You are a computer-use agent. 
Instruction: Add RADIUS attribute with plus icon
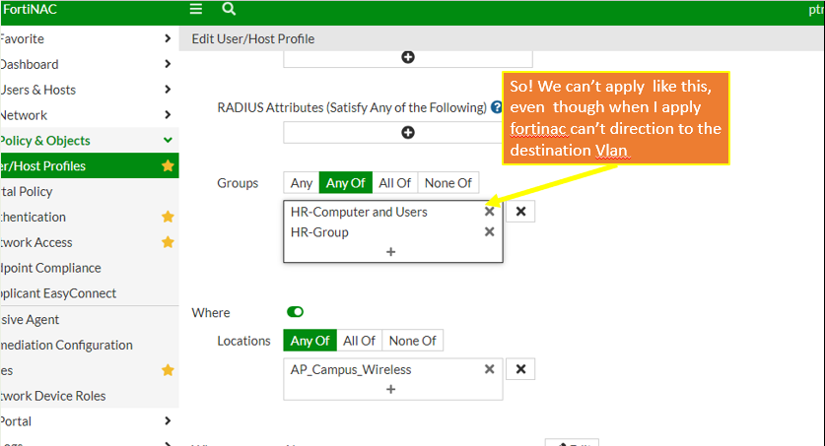[408, 132]
